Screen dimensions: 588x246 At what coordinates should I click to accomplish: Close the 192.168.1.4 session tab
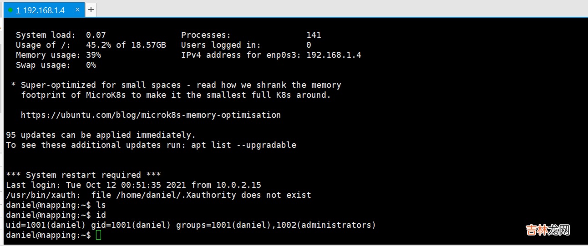(x=78, y=10)
